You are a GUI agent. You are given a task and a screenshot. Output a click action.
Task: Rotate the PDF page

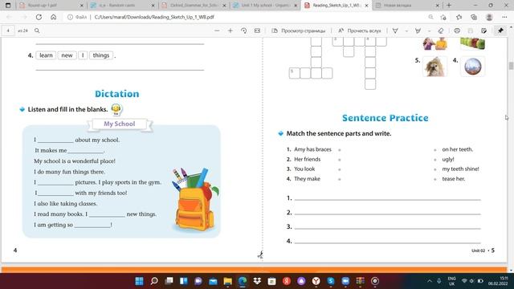243,31
